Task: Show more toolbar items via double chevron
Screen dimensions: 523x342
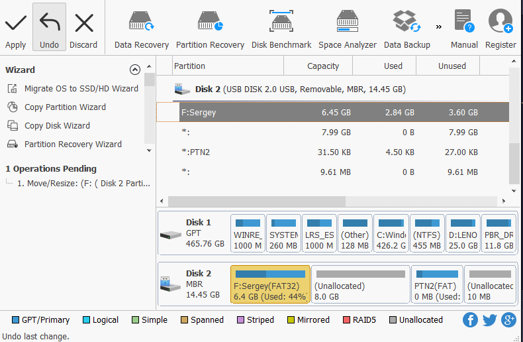Action: [439, 27]
